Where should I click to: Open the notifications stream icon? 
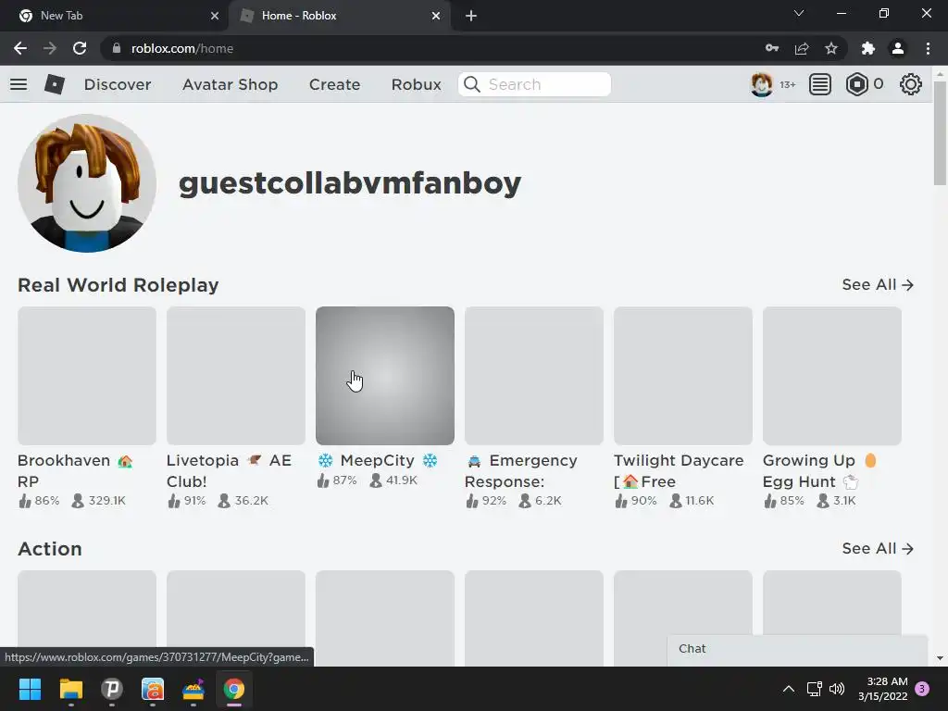[x=820, y=84]
